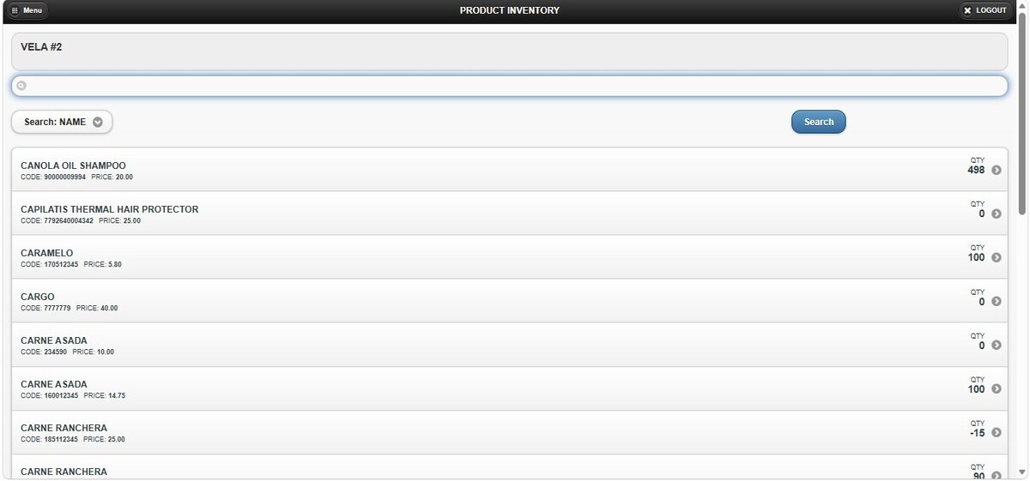The image size is (1030, 481).
Task: Click arrow icon on CARGO row
Action: [997, 301]
